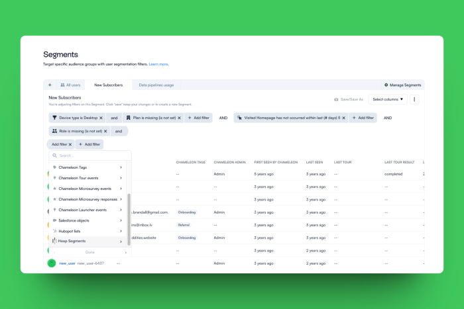
Task: Click the Save/Save As button
Action: [348, 99]
